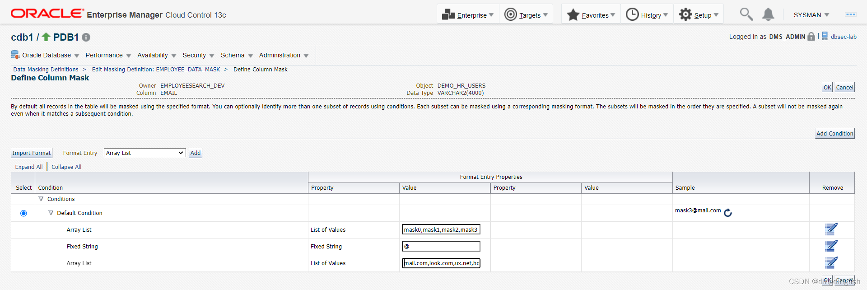Open the SYSMAN user dropdown

(811, 15)
